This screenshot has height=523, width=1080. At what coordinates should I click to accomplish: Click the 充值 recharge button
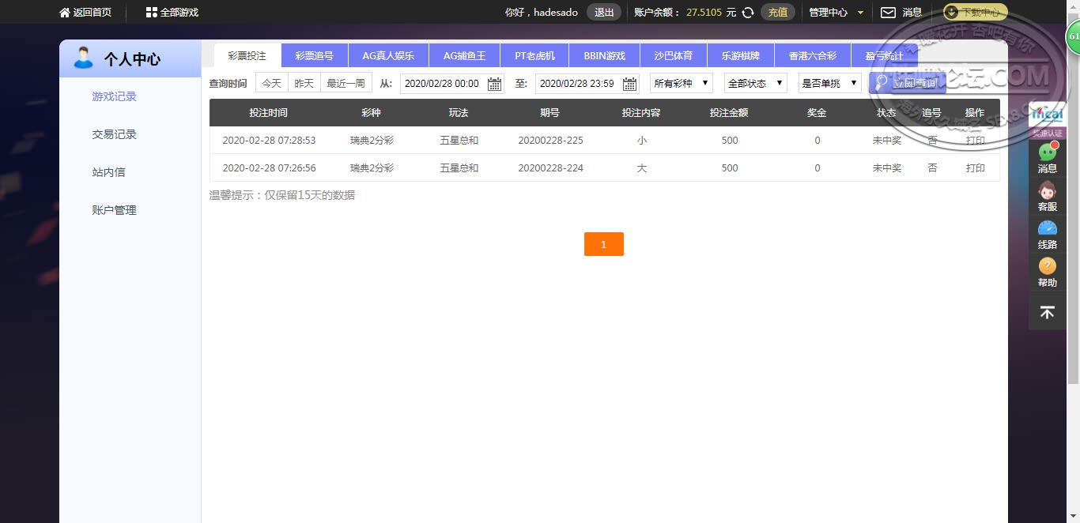[x=777, y=13]
